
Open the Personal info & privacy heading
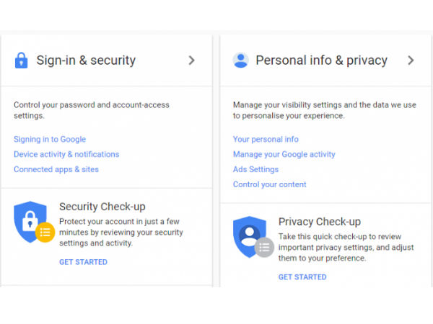pyautogui.click(x=321, y=60)
